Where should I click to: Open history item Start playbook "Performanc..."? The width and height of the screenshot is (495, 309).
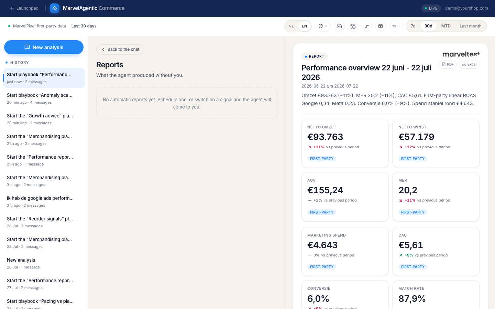coord(44,78)
